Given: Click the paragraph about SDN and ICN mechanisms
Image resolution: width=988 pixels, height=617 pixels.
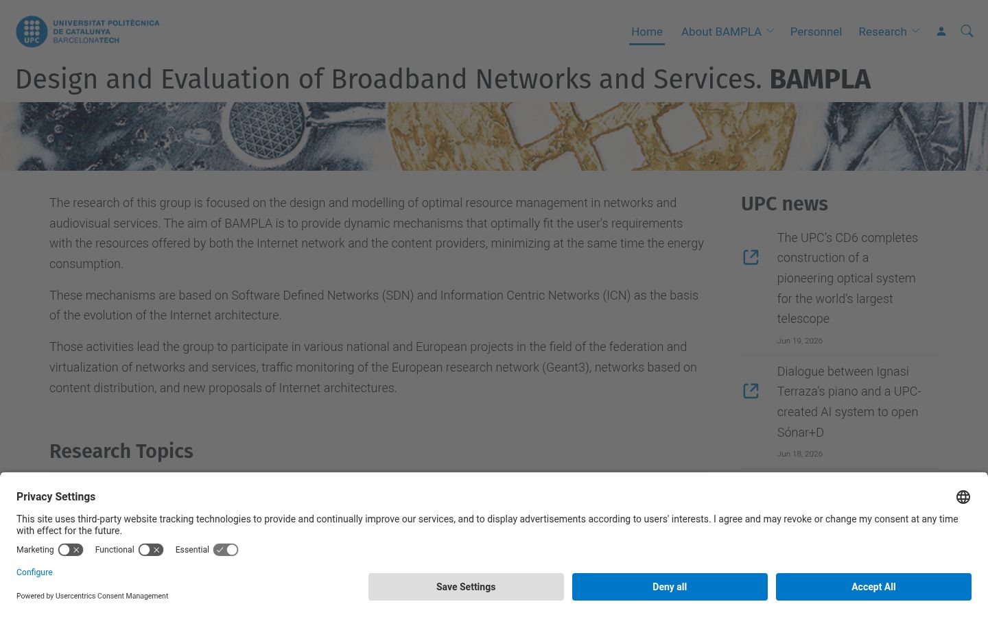Looking at the screenshot, I should (x=374, y=305).
